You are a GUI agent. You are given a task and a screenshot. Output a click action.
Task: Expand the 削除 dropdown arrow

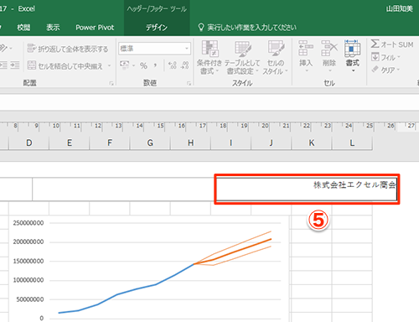[x=329, y=71]
